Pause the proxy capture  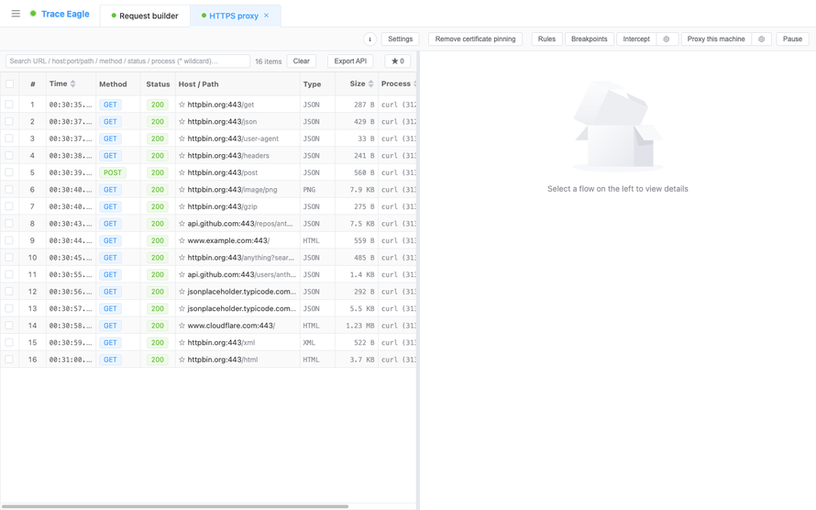[x=792, y=39]
